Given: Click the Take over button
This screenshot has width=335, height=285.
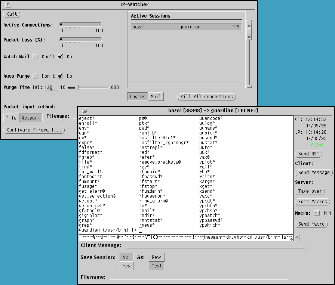Looking at the screenshot, I should [x=310, y=191].
